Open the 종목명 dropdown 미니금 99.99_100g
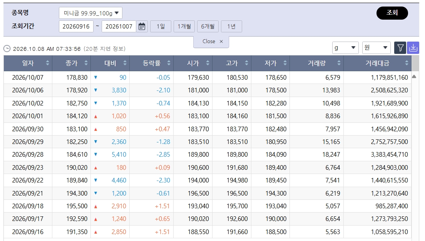Viewport: 425px width, 241px height. pos(90,13)
